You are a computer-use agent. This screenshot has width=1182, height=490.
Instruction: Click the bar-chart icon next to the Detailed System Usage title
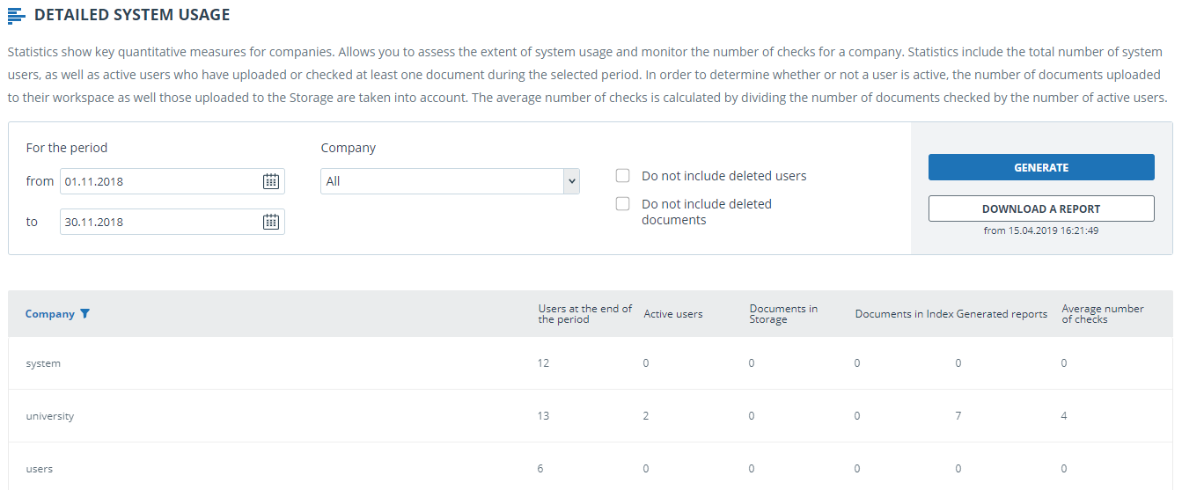point(16,15)
